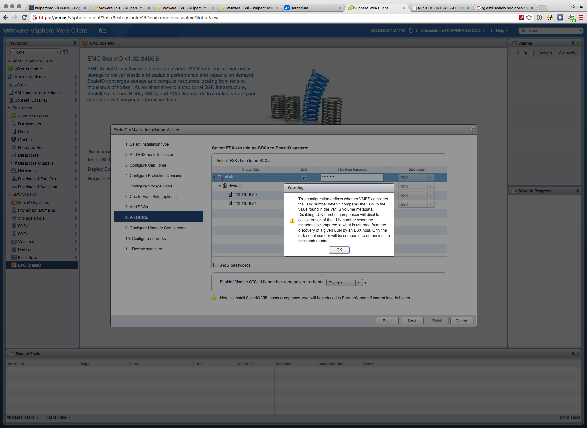
Task: Open the SCSI LUN comparison Disable dropdown
Action: pyautogui.click(x=359, y=283)
